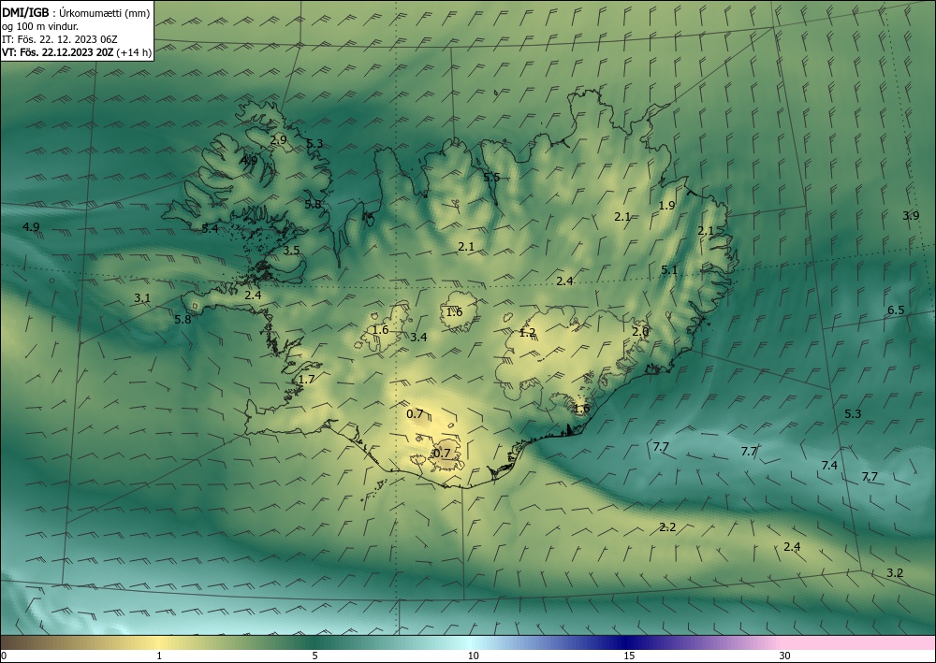Click the 2.0 value label

click(x=640, y=331)
